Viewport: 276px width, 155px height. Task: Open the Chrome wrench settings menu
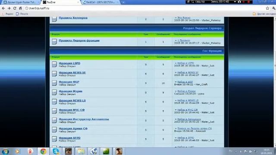pos(274,8)
